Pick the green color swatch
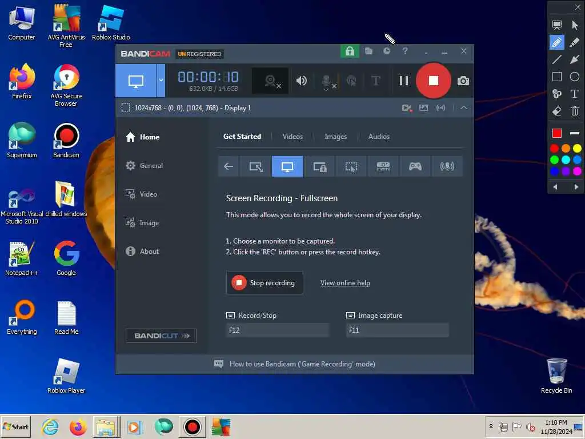The width and height of the screenshot is (585, 439). click(x=554, y=160)
